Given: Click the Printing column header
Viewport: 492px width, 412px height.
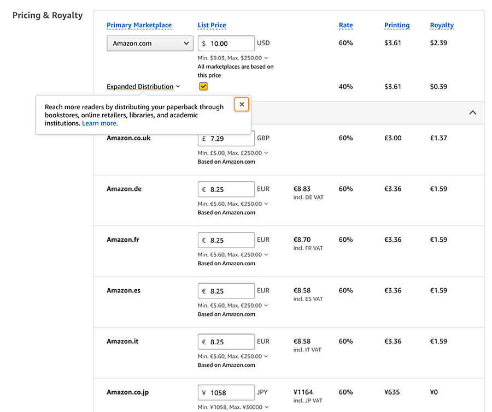Looking at the screenshot, I should (397, 25).
